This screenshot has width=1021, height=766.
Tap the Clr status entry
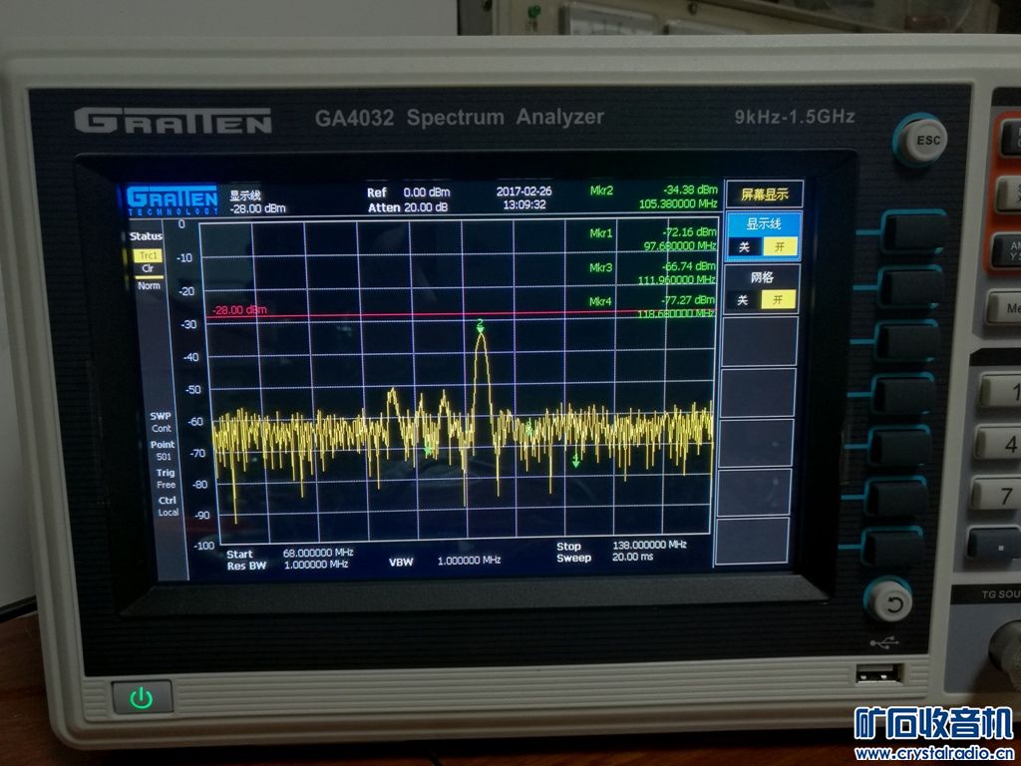point(149,268)
